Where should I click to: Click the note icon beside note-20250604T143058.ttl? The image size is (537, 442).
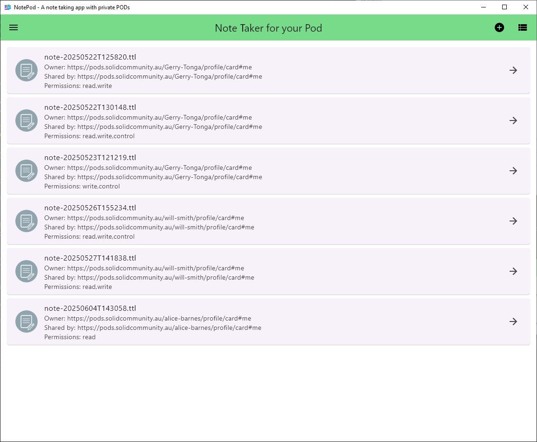tap(26, 321)
